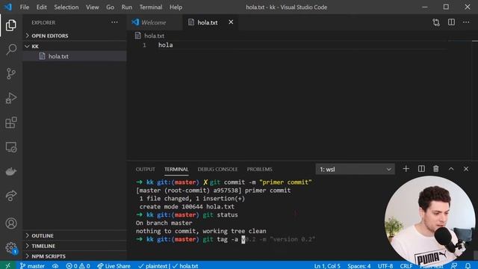
Task: Open editor more actions ellipsis
Action: click(466, 22)
